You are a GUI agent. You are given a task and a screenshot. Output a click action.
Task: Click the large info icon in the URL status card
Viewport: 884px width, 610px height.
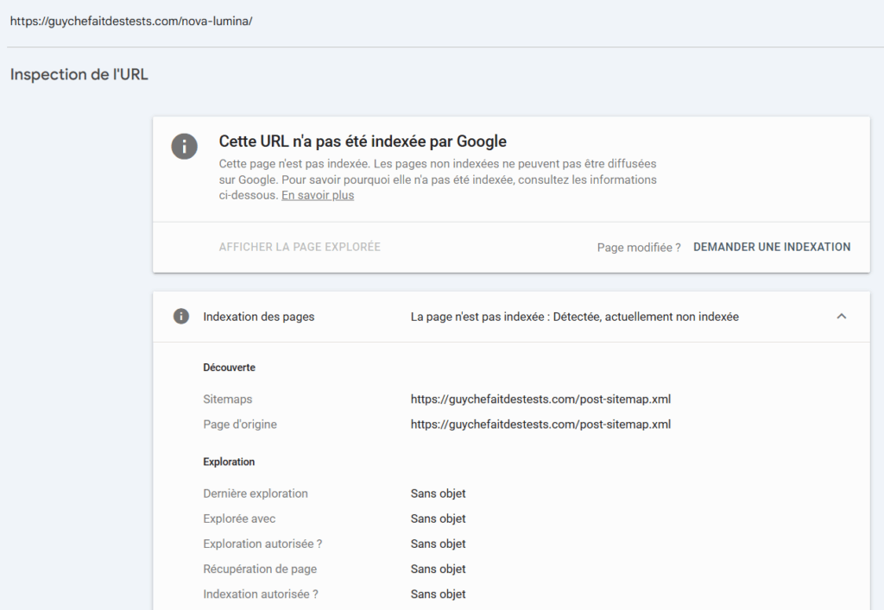pos(184,146)
